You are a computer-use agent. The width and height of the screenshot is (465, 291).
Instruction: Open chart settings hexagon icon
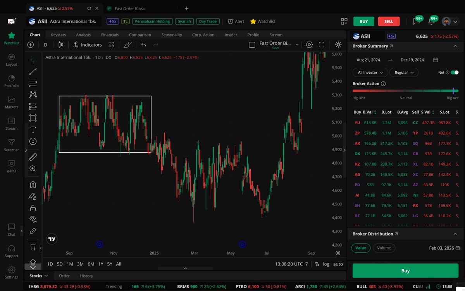pyautogui.click(x=309, y=45)
